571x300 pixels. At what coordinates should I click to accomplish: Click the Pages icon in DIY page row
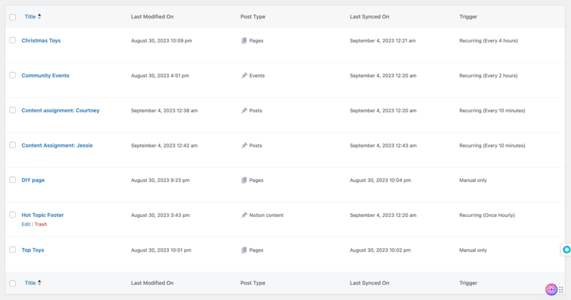pos(244,181)
